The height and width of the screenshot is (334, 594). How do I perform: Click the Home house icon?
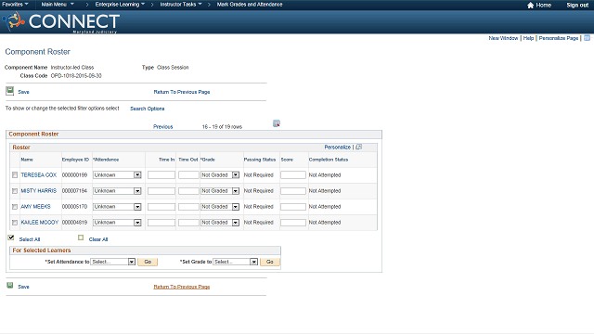click(x=530, y=5)
